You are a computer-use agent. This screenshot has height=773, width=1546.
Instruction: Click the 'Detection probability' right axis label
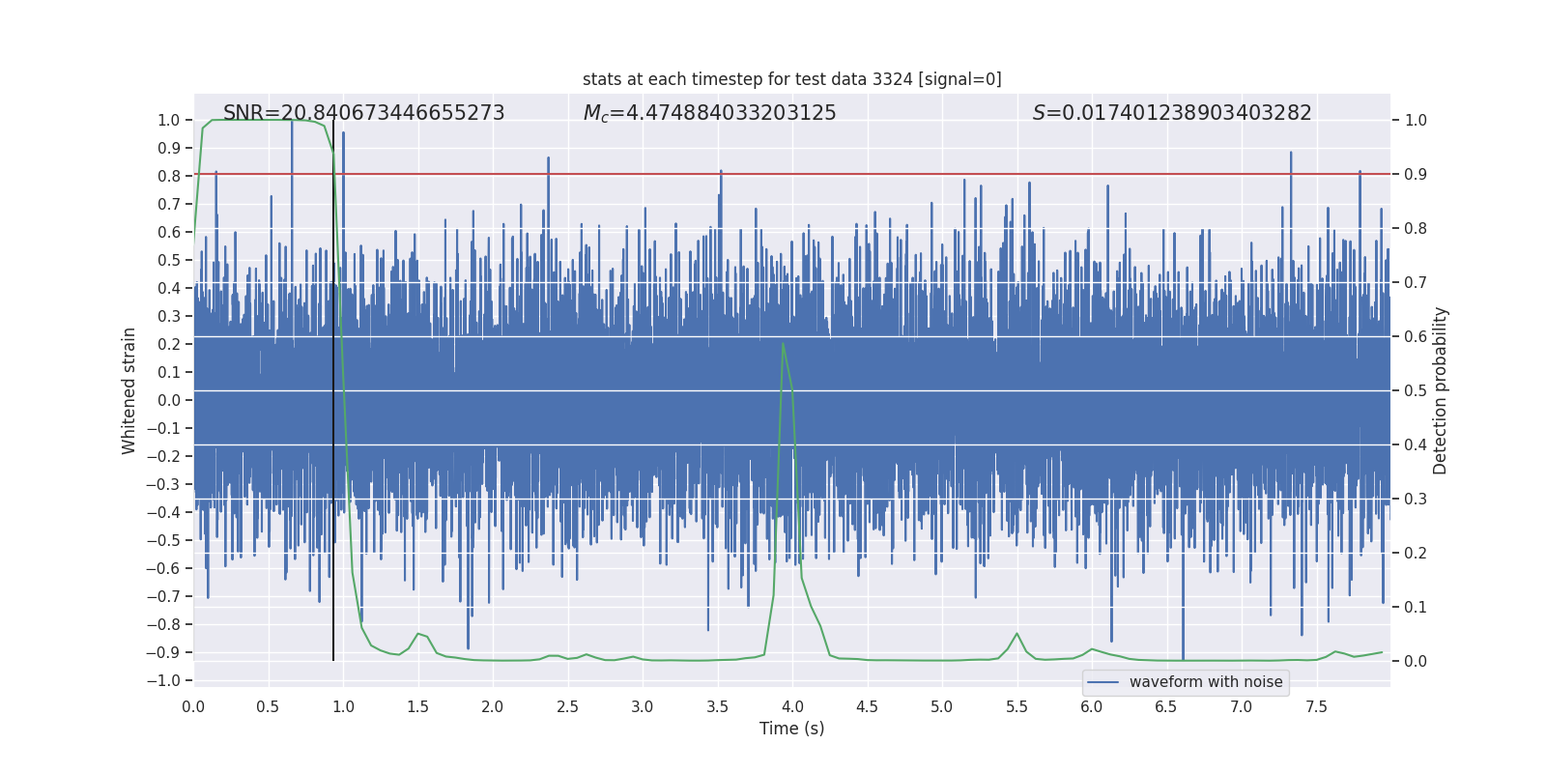pos(1441,390)
